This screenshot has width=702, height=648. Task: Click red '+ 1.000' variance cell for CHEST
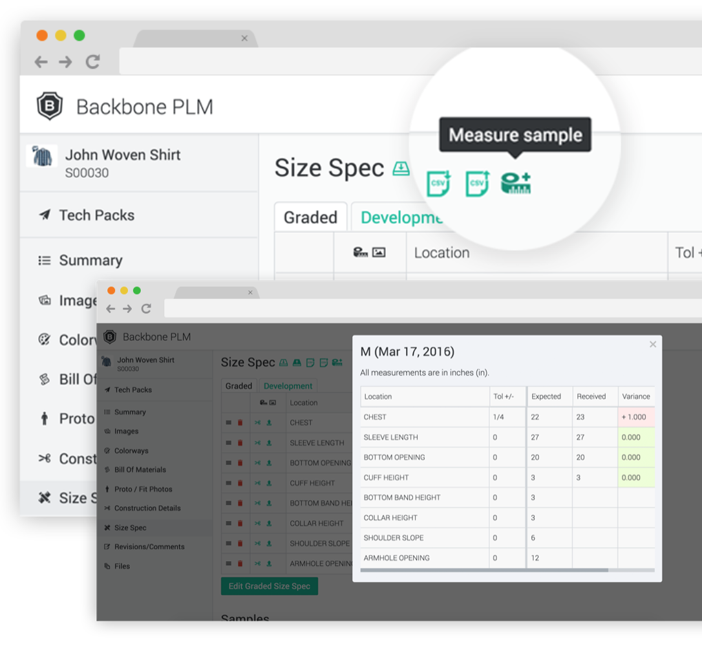(635, 417)
